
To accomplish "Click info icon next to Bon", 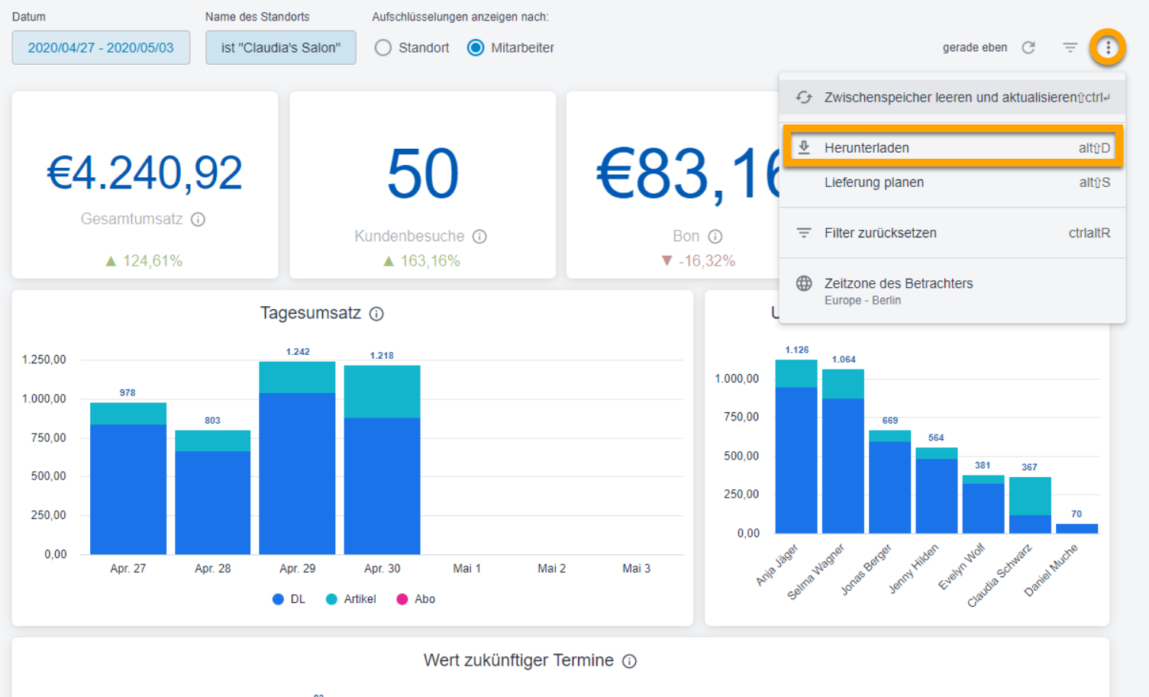I will [715, 237].
